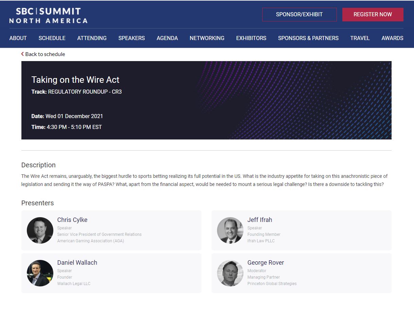Image resolution: width=414 pixels, height=320 pixels.
Task: Open Chris Cylke's profile photo
Action: coord(40,230)
